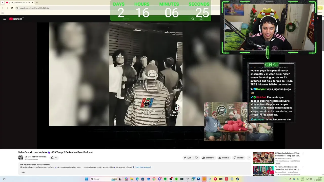This screenshot has width=324, height=182.
Task: Open Google Chrome from the taskbar
Action: [x=154, y=179]
